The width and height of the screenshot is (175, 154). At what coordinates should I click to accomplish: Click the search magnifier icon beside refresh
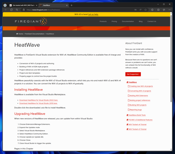[17, 10]
